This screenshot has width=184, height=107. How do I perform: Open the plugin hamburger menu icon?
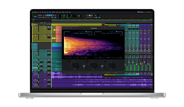tap(122, 28)
